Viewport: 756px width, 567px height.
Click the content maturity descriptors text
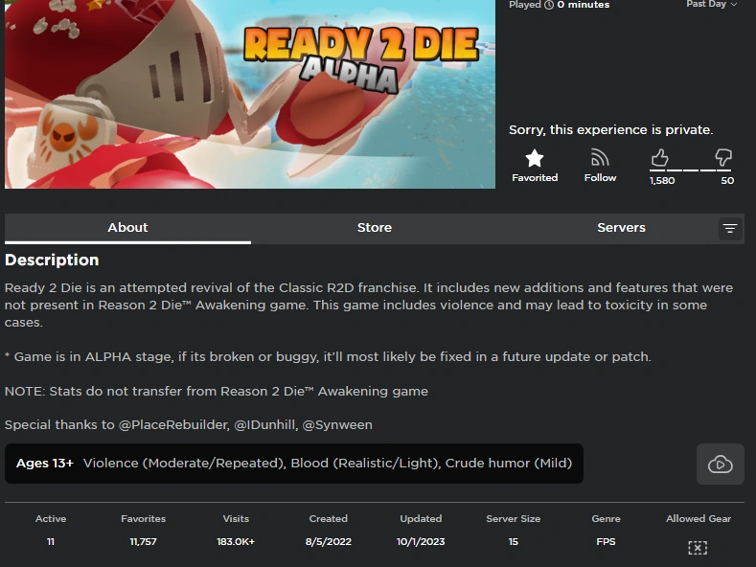(328, 464)
